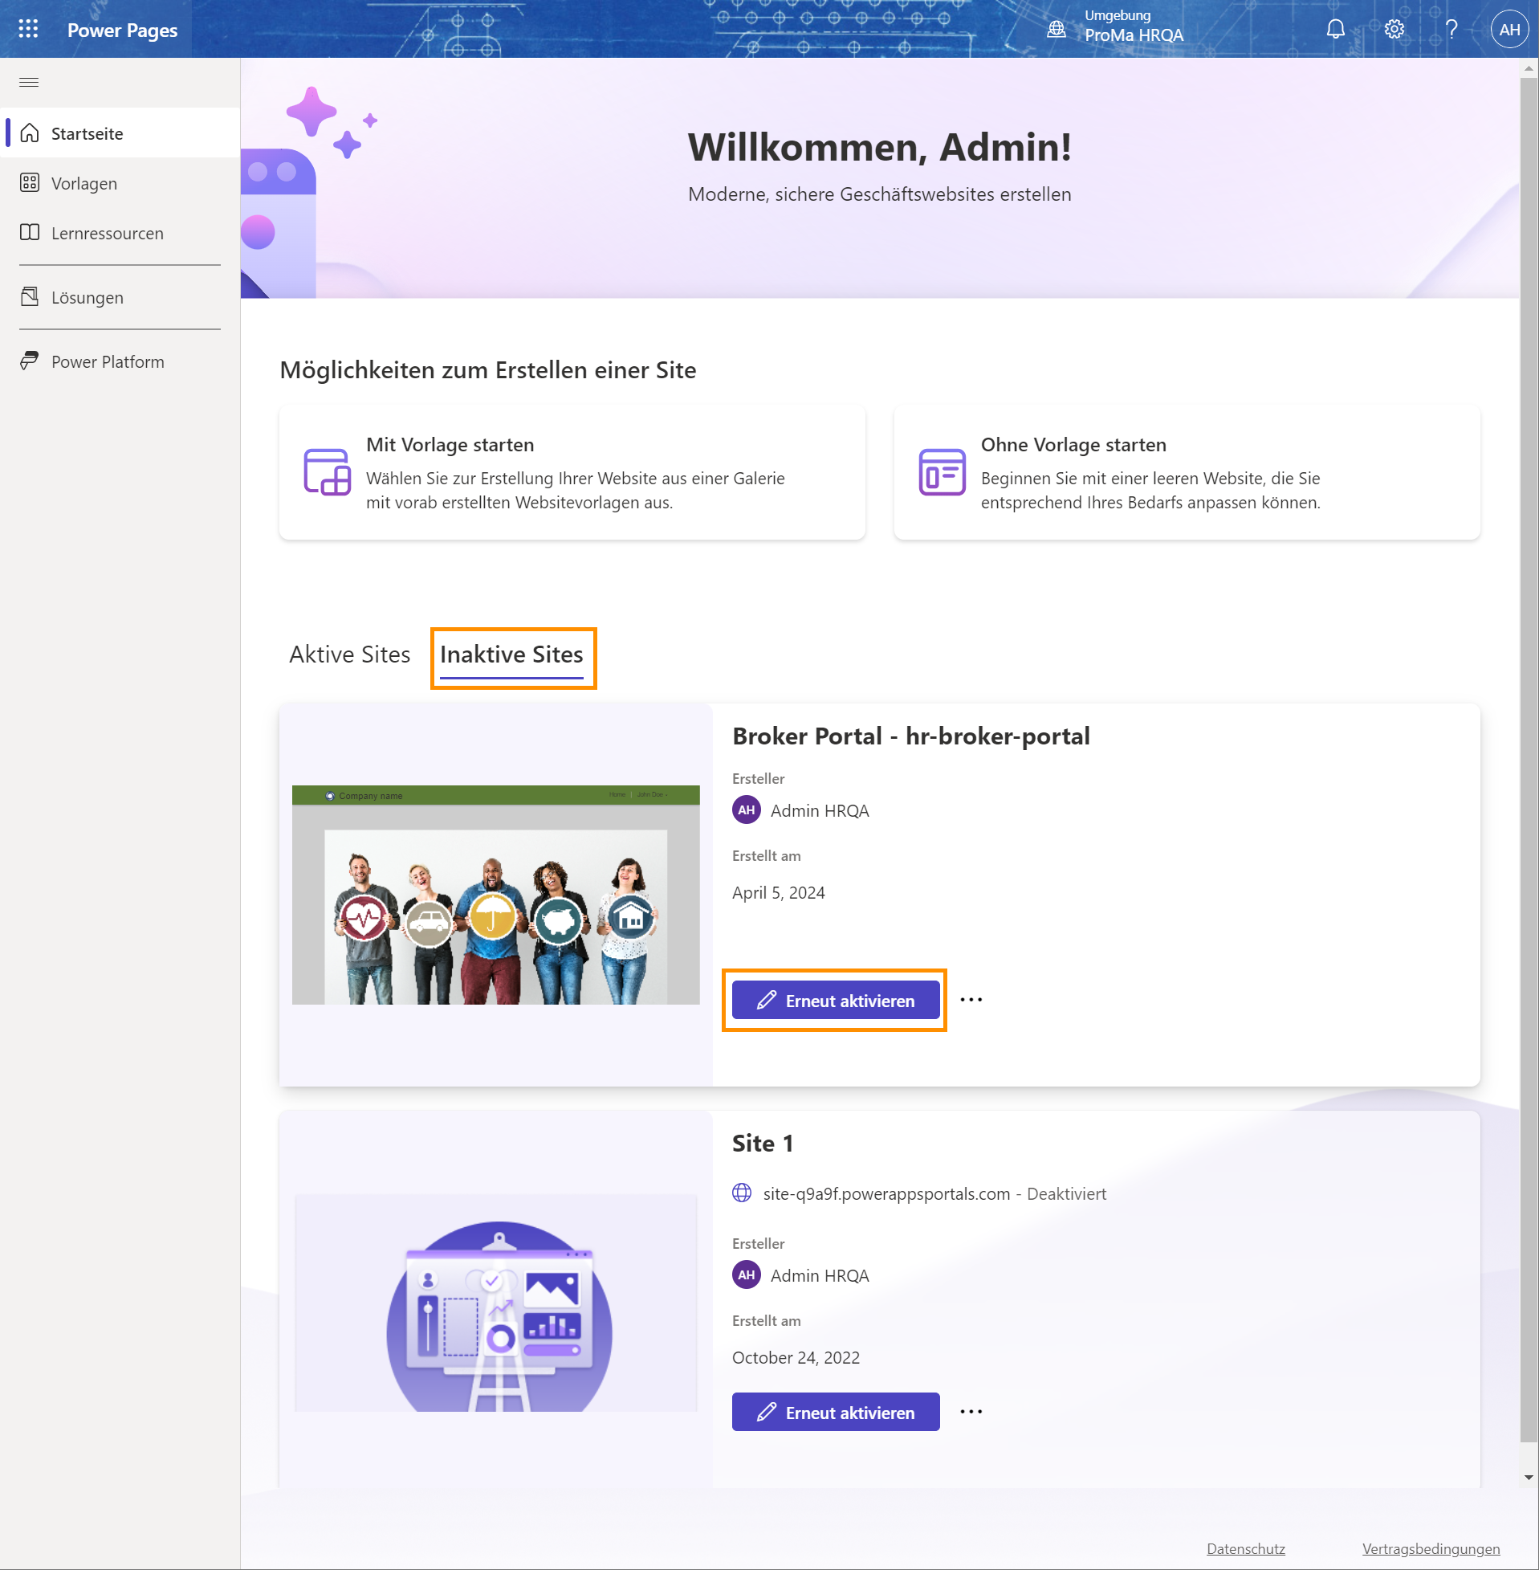Viewport: 1539px width, 1570px height.
Task: Click AH avatar under Broker Portal Ersteller
Action: pyautogui.click(x=746, y=810)
